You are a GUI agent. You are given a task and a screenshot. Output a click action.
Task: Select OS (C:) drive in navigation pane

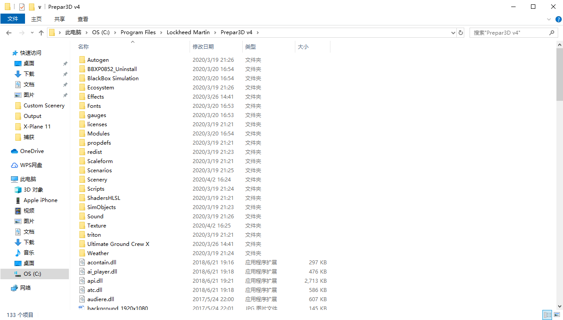[32, 274]
